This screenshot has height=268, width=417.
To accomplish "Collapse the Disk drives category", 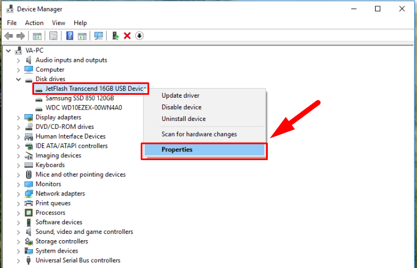I will [18, 79].
